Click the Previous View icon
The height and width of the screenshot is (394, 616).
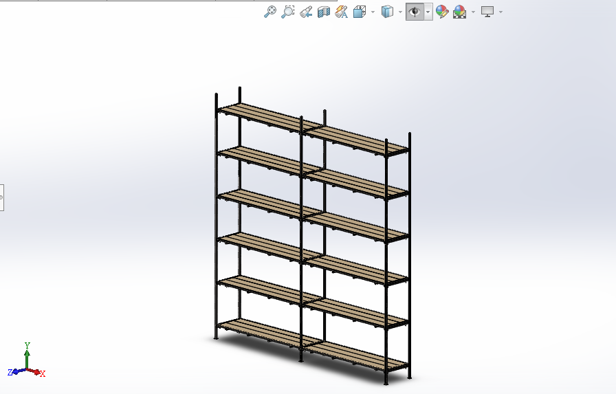point(306,12)
